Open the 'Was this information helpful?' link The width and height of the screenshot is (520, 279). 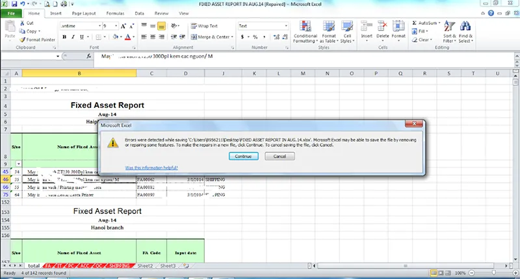[151, 168]
